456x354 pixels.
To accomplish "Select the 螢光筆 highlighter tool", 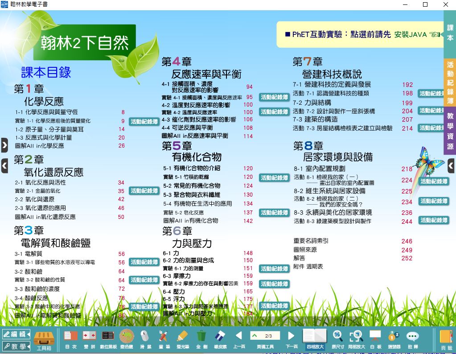I will [x=182, y=339].
